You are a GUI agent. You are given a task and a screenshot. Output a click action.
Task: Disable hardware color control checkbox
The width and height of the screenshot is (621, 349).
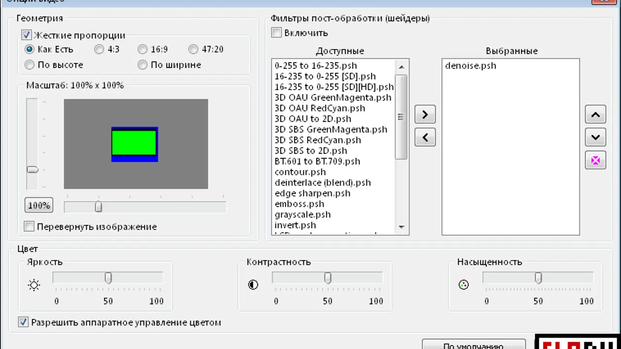pos(23,322)
